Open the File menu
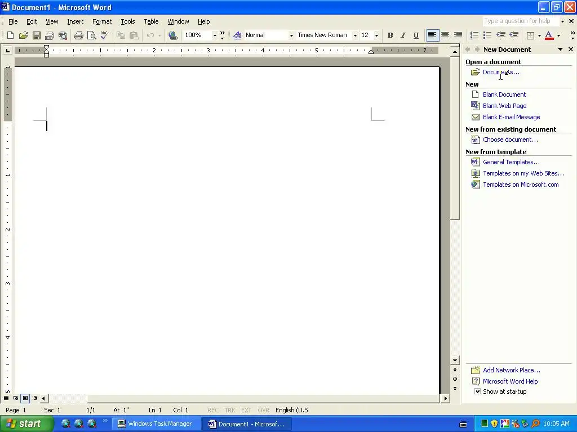 (13, 21)
